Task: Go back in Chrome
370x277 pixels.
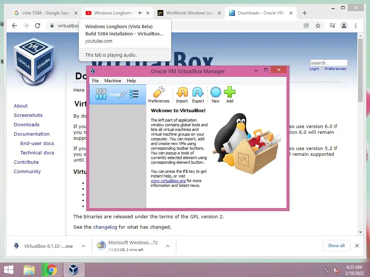Action: click(x=14, y=26)
